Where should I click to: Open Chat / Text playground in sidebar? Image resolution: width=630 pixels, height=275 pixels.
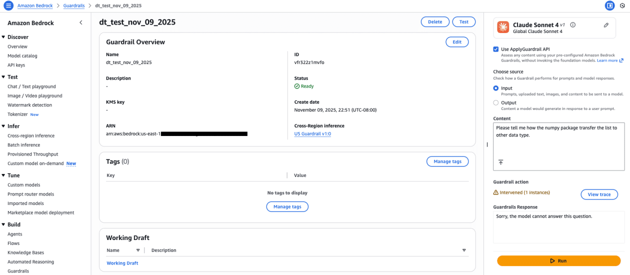click(x=31, y=86)
